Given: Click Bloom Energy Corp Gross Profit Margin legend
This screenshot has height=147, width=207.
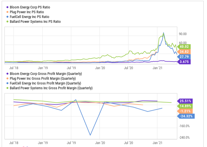Looking at the screenshot, I should pyautogui.click(x=46, y=74).
